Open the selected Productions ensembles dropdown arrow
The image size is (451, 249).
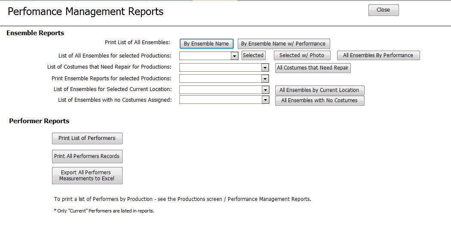pos(235,56)
